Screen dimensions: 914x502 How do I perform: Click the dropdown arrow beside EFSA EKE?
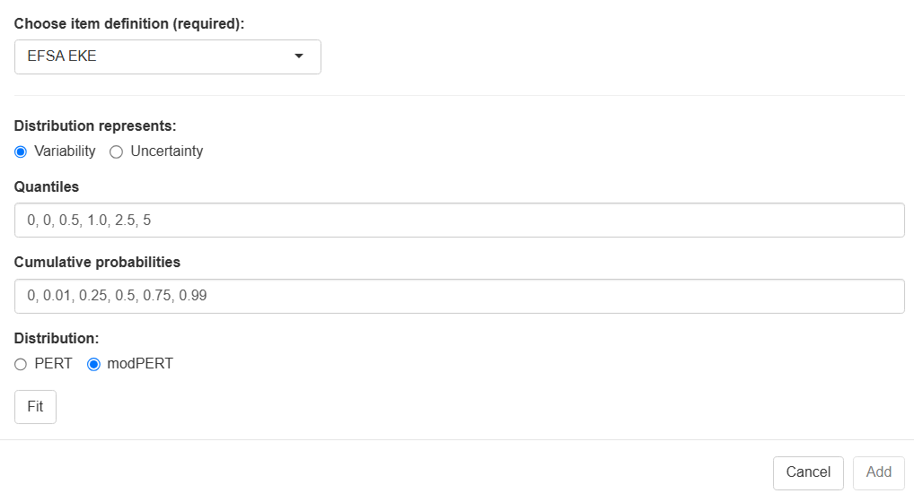coord(299,56)
